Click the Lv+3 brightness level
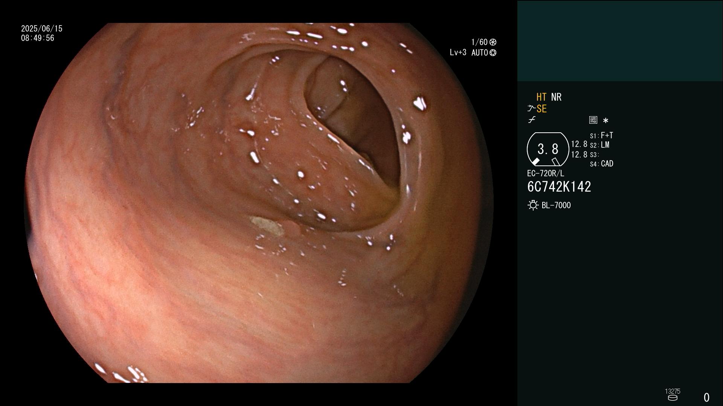 point(458,53)
